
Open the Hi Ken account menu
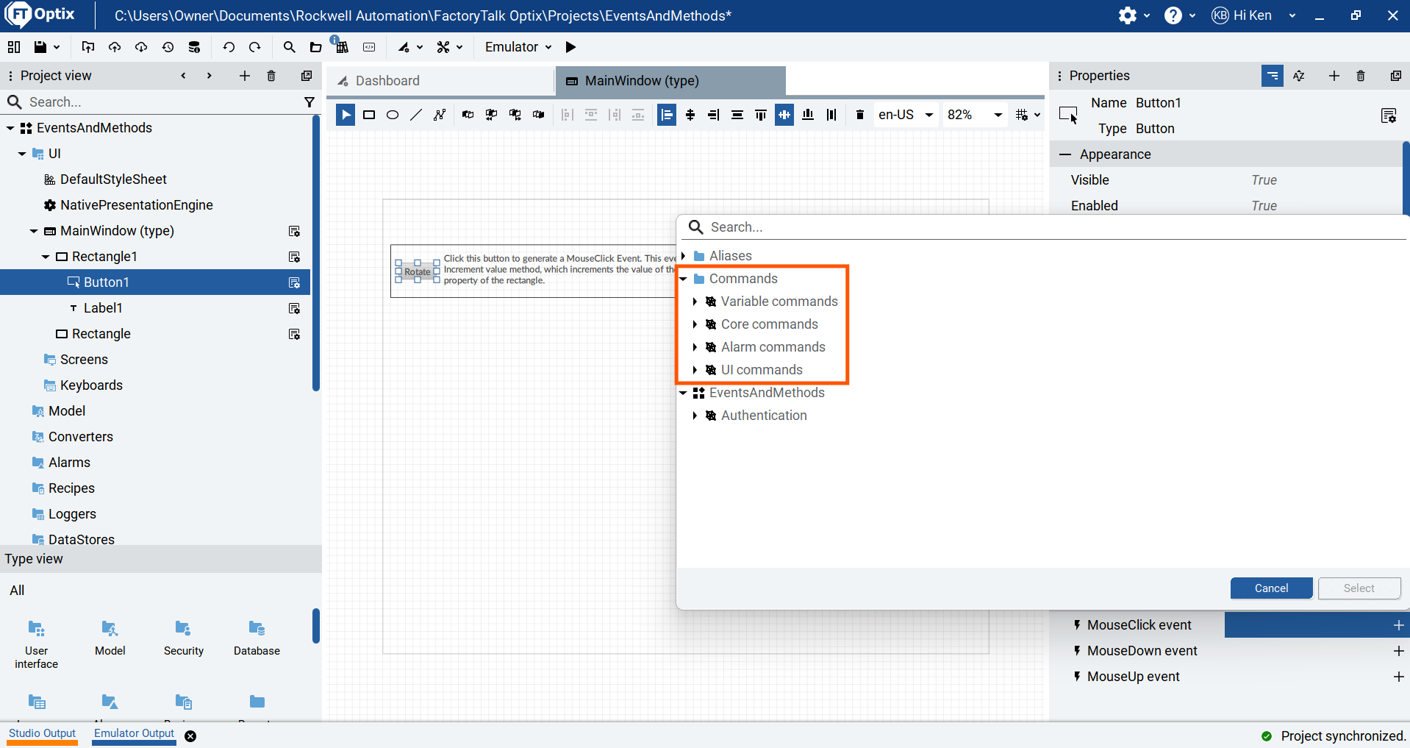click(1253, 15)
